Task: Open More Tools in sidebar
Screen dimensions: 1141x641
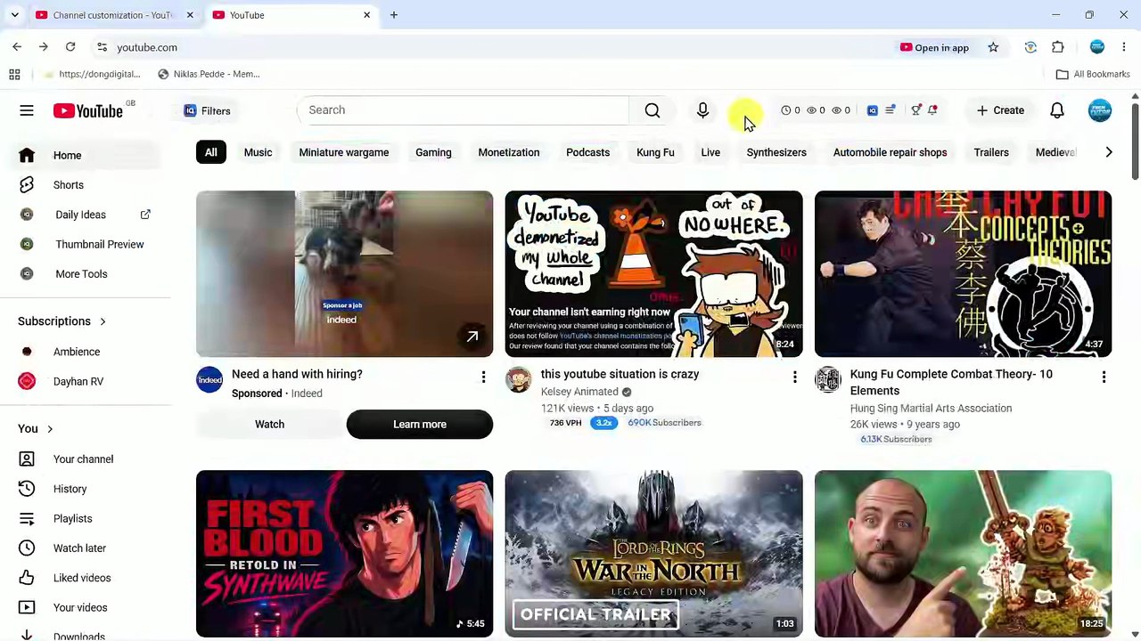Action: (86, 274)
